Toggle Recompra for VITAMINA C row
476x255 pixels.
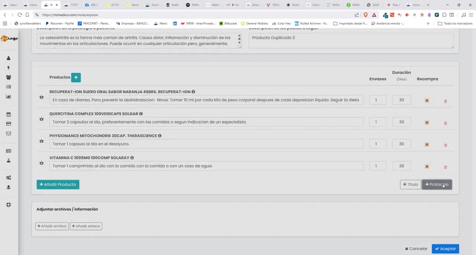(x=427, y=166)
